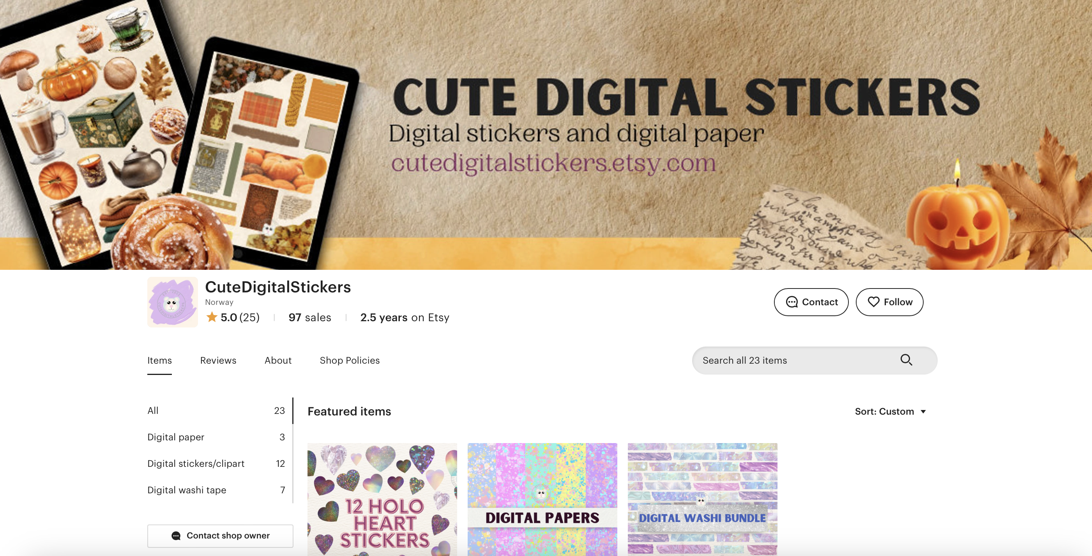The height and width of the screenshot is (556, 1092).
Task: Filter by Digital paper category
Action: [x=216, y=437]
